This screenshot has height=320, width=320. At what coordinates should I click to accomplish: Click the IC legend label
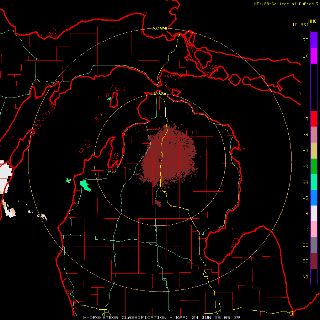(305, 230)
